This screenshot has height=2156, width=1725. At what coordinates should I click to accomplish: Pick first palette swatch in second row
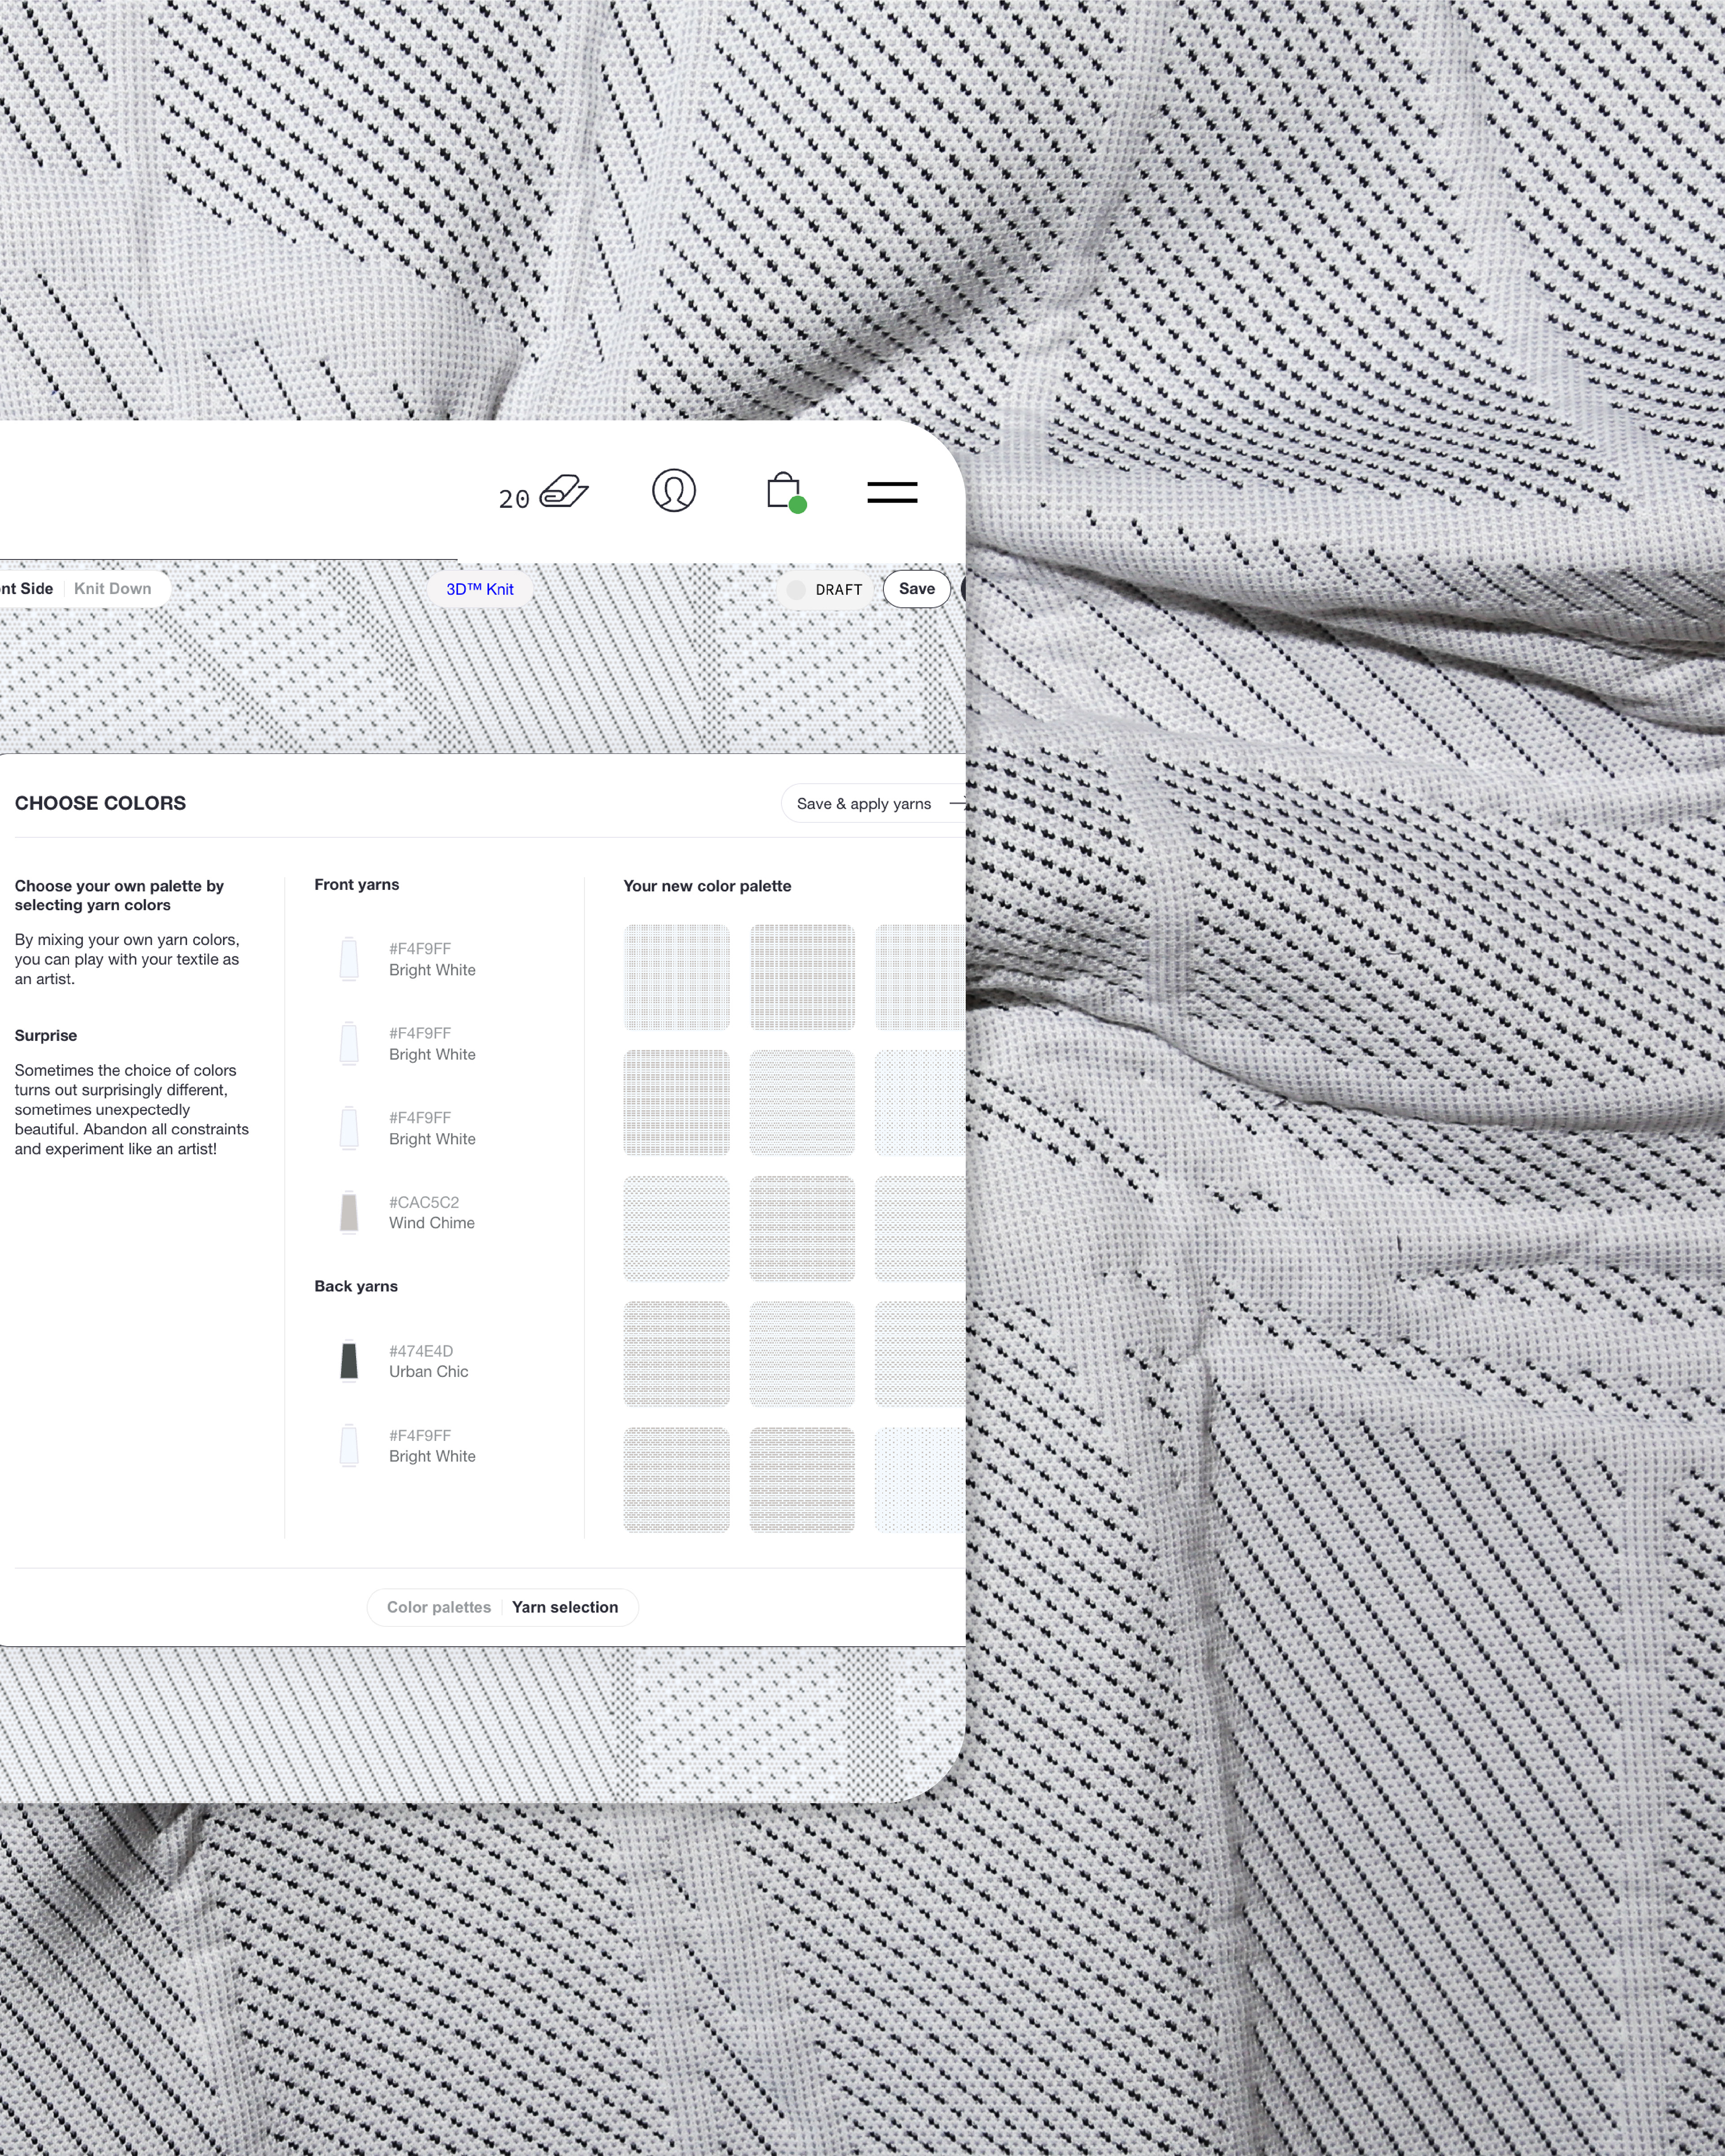[x=677, y=1103]
